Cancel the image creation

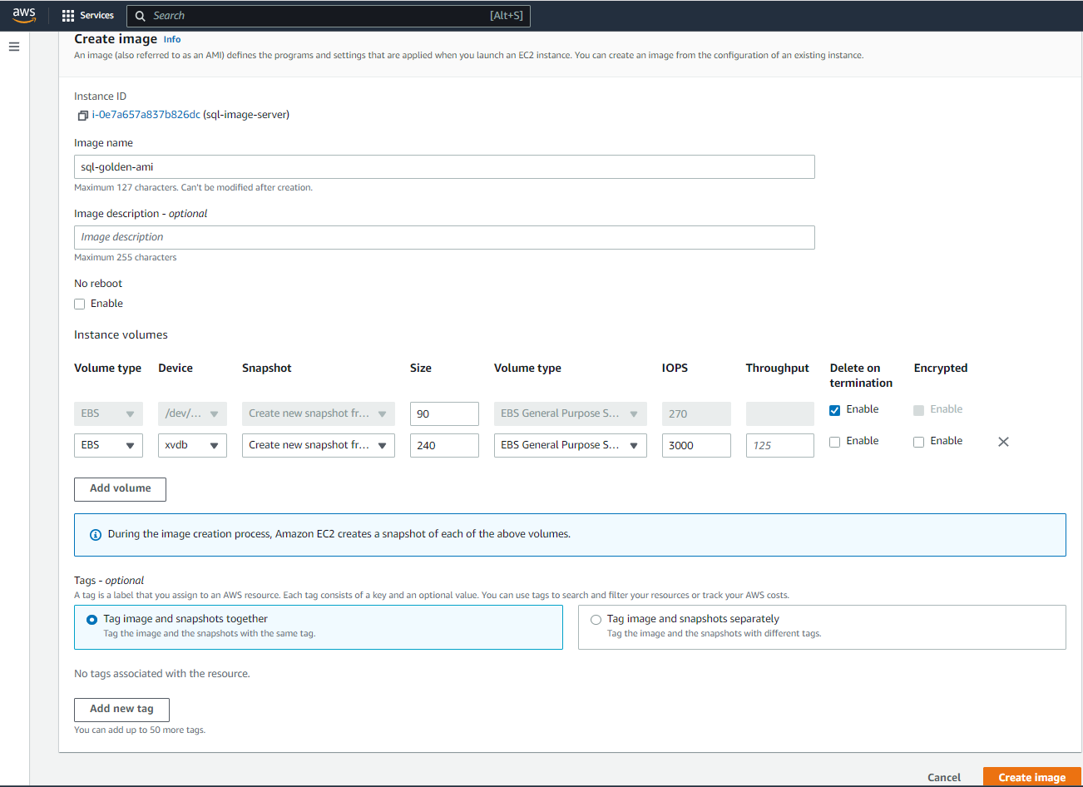pyautogui.click(x=944, y=777)
